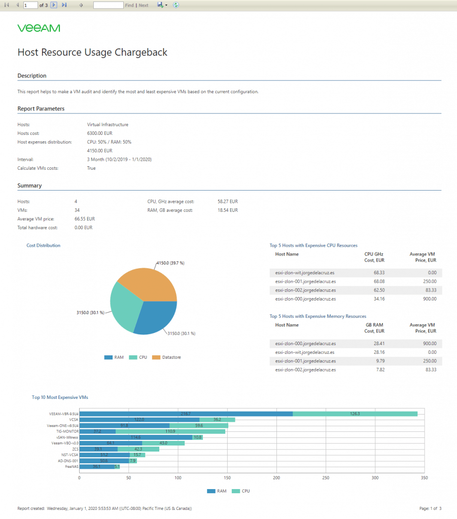Refresh the report with the refresh icon

176,5
